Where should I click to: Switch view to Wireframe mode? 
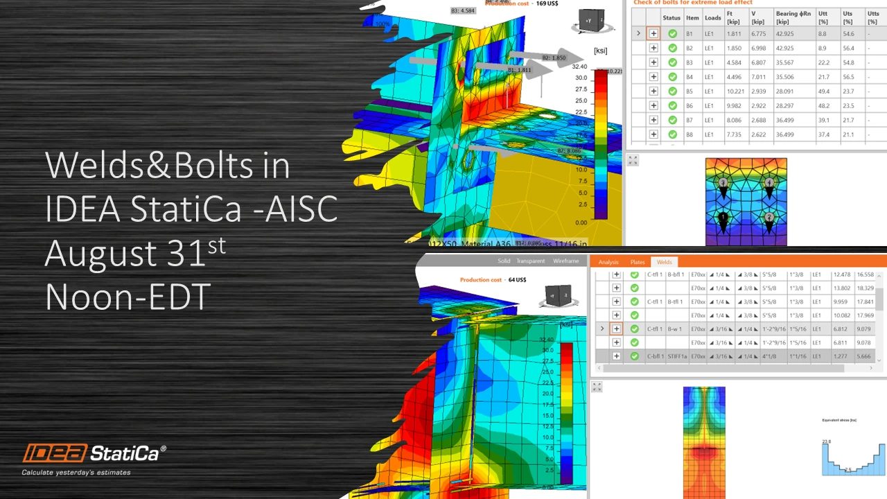coord(565,261)
